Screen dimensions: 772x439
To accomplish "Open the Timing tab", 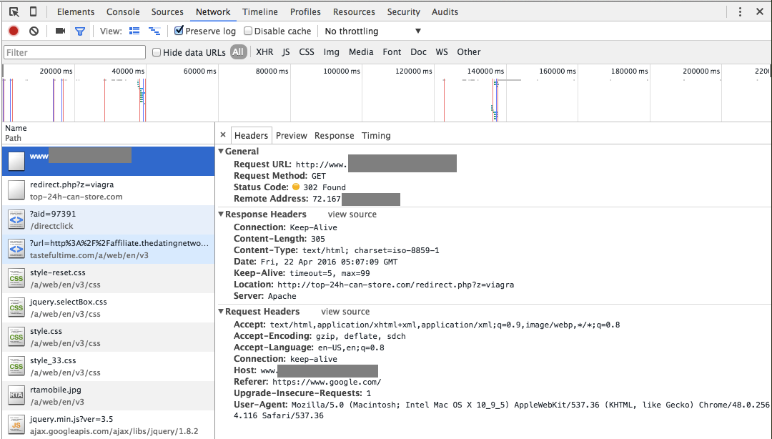I will click(376, 135).
